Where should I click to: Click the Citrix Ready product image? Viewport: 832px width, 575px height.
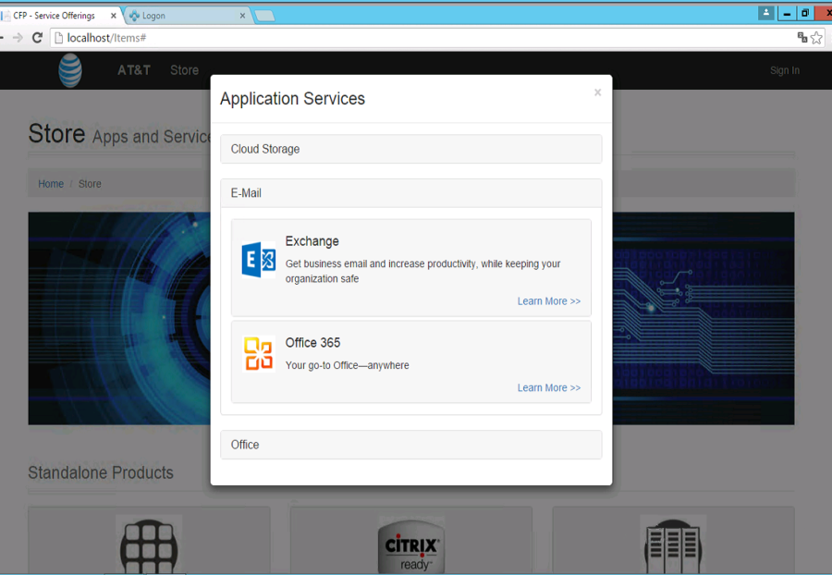411,544
